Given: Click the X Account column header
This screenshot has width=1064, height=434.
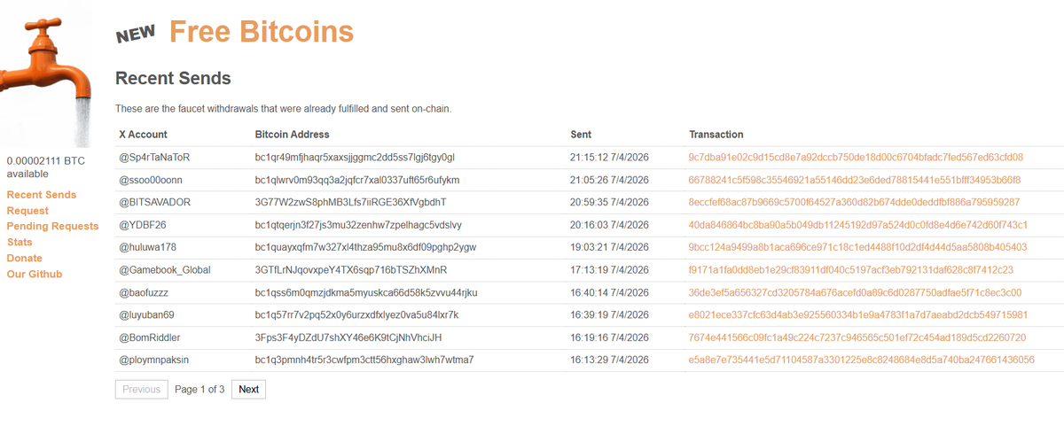Looking at the screenshot, I should [x=144, y=135].
